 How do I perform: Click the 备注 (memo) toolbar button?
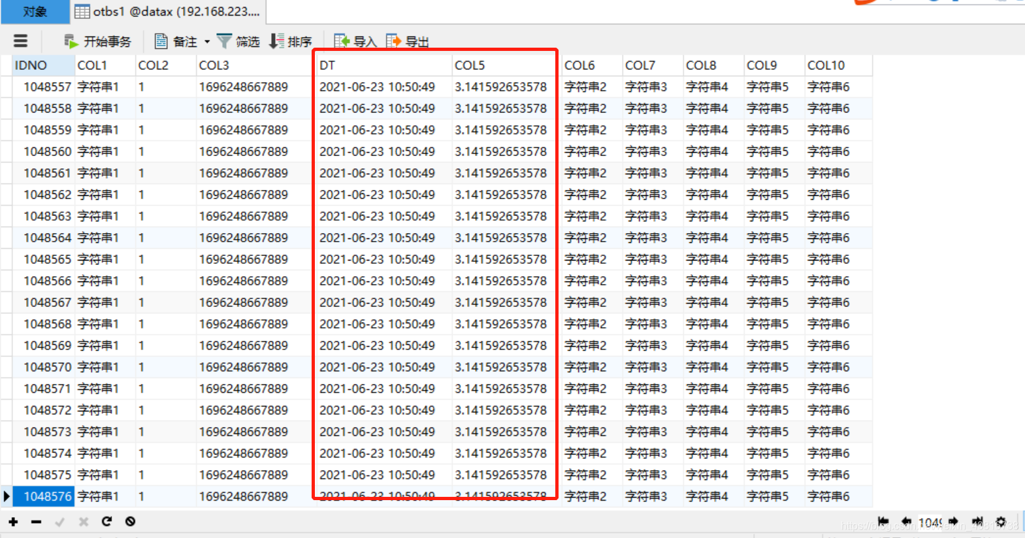point(176,42)
